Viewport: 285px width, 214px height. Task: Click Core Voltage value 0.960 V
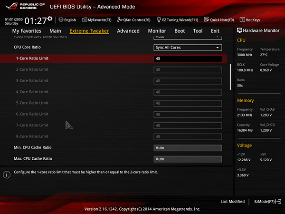pos(266,70)
